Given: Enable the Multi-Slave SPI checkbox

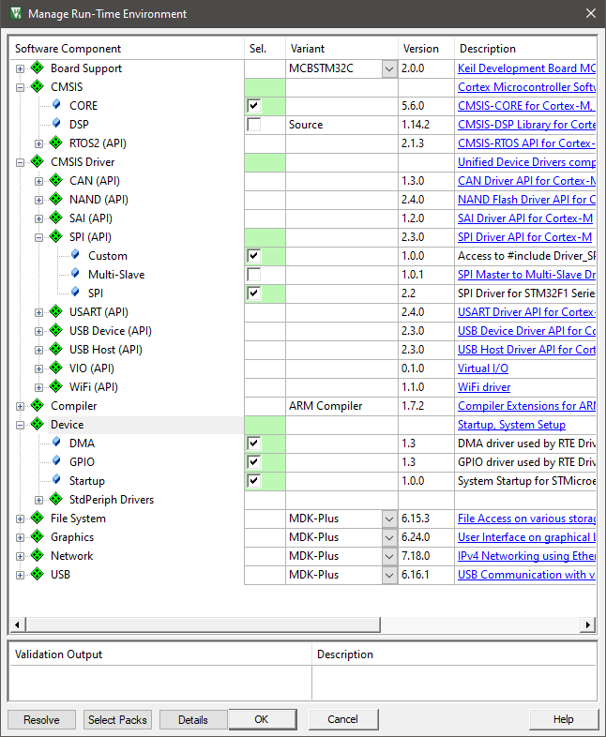Looking at the screenshot, I should pyautogui.click(x=254, y=274).
